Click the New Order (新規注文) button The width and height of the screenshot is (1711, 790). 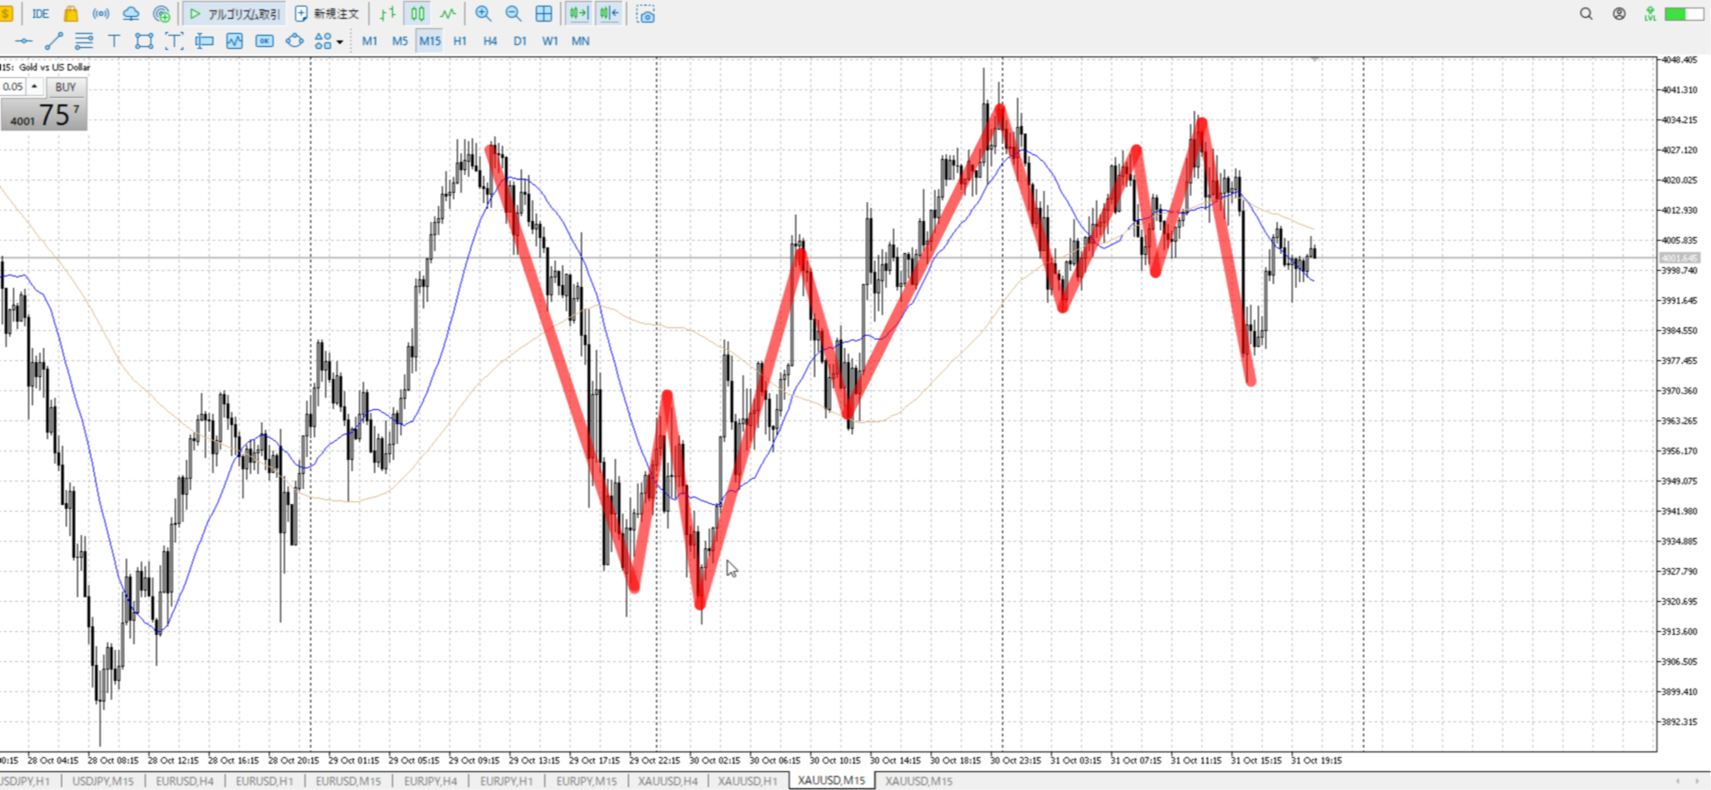(327, 14)
